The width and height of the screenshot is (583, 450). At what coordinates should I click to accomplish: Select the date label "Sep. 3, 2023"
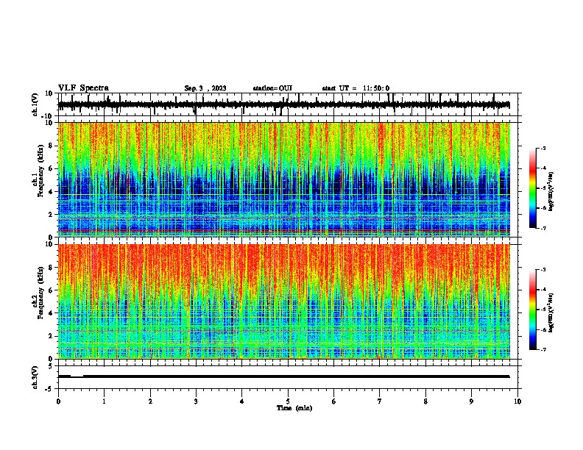coord(205,88)
